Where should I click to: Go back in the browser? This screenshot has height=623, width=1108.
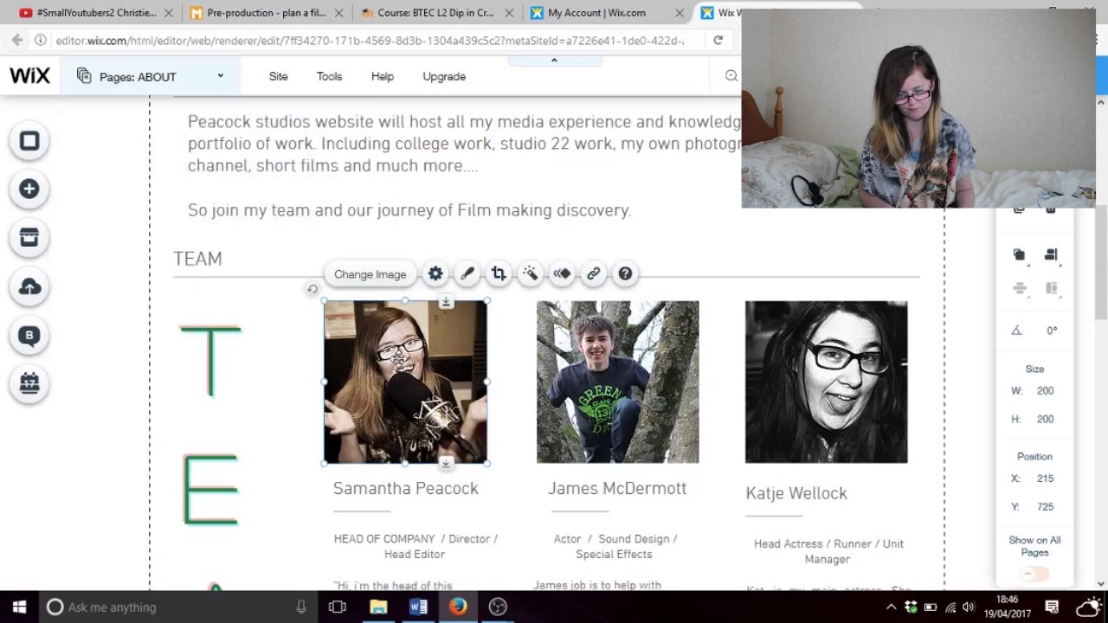click(16, 40)
